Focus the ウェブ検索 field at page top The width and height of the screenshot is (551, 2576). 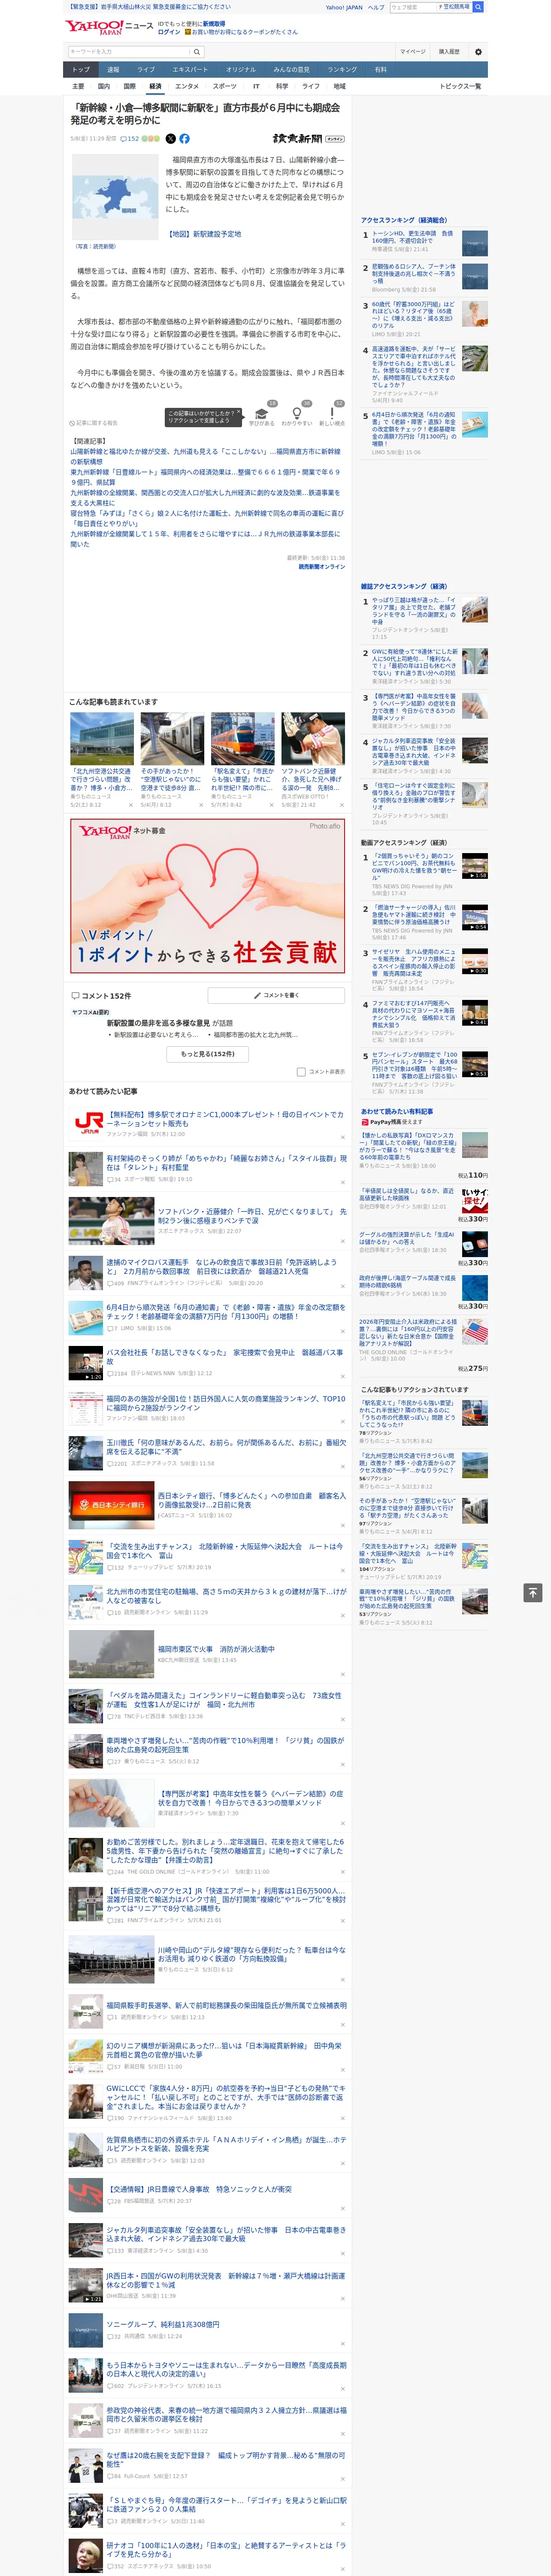[x=412, y=7]
